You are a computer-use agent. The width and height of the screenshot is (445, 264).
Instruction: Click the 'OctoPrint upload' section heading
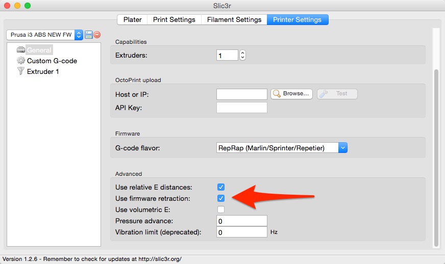(x=138, y=80)
